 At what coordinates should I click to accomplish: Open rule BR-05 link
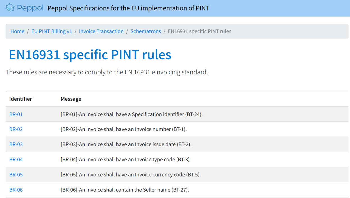(16, 175)
